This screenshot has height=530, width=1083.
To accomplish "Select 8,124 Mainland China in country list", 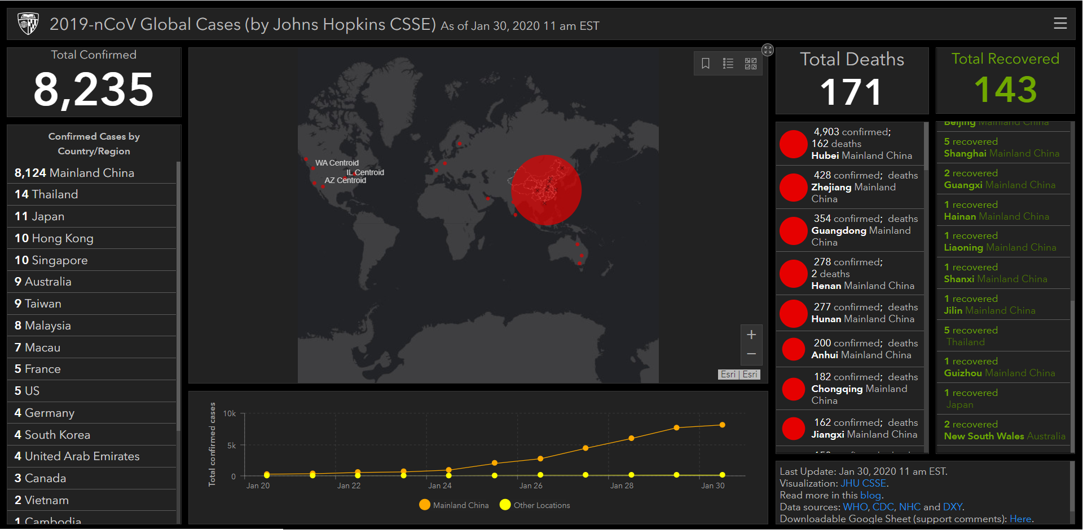I will (92, 173).
